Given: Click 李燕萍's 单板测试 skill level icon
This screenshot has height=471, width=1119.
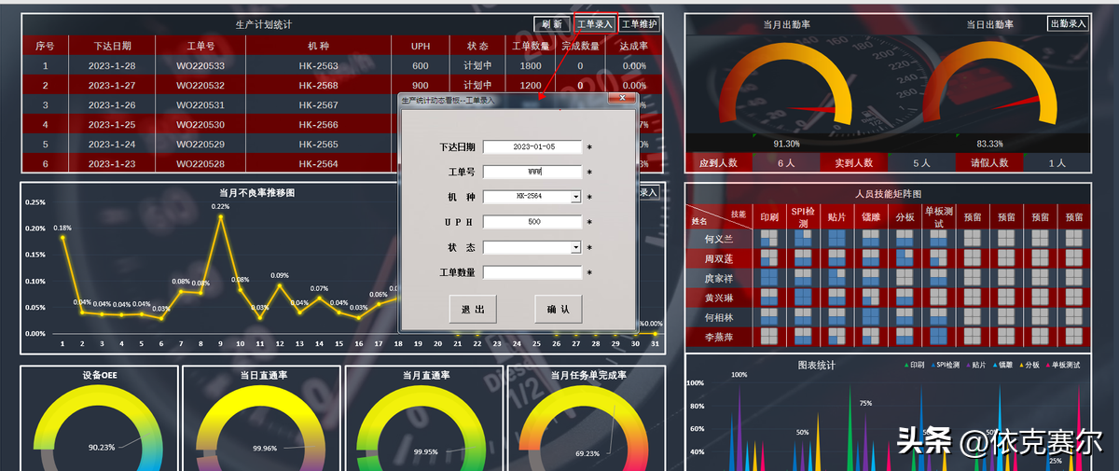Looking at the screenshot, I should [938, 337].
